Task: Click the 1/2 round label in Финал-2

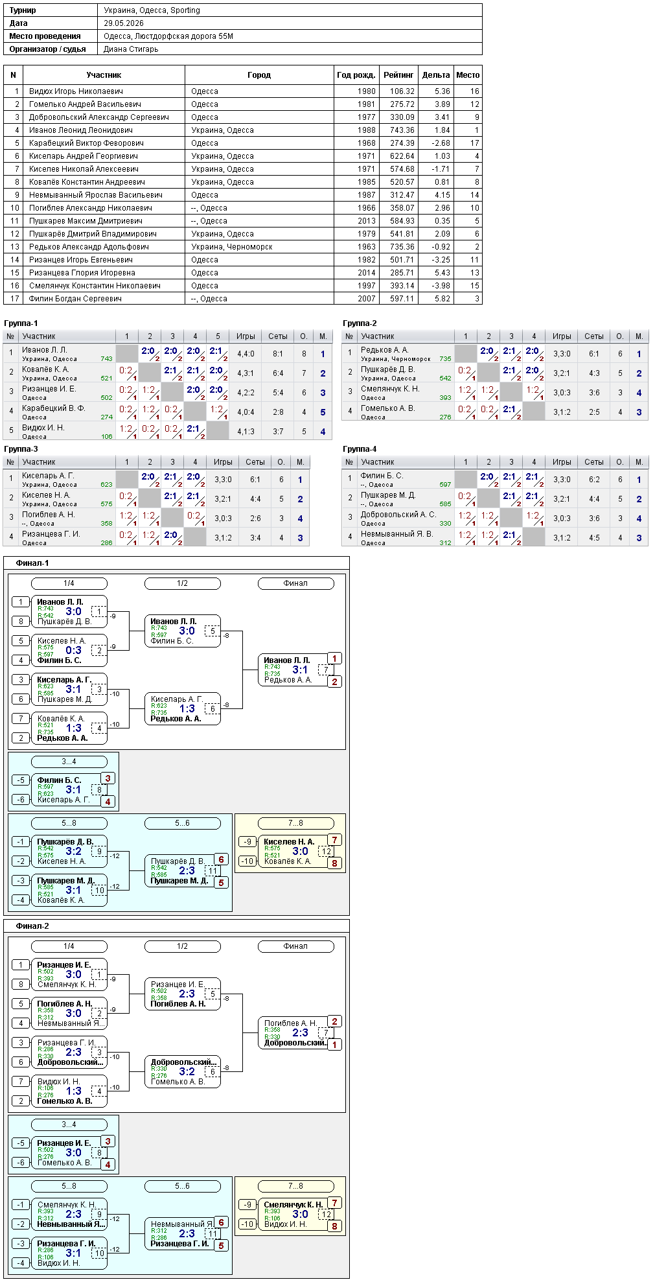Action: click(182, 946)
